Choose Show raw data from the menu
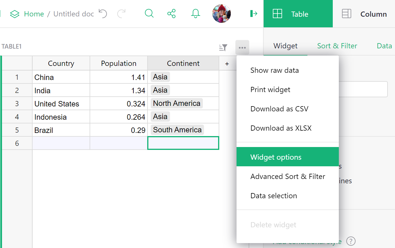The height and width of the screenshot is (248, 395). point(274,70)
